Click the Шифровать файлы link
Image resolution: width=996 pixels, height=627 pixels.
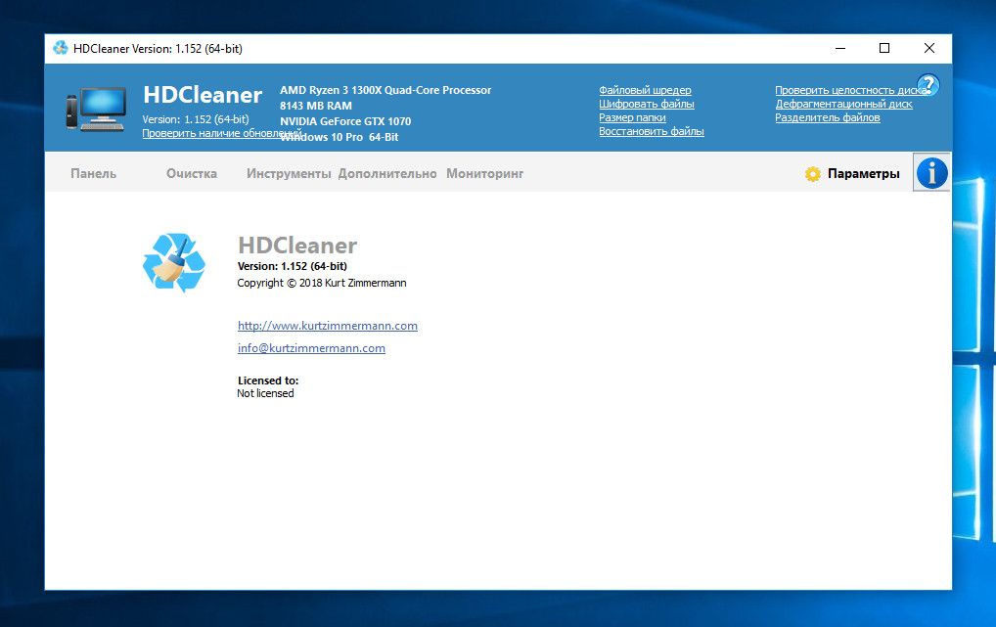click(647, 104)
